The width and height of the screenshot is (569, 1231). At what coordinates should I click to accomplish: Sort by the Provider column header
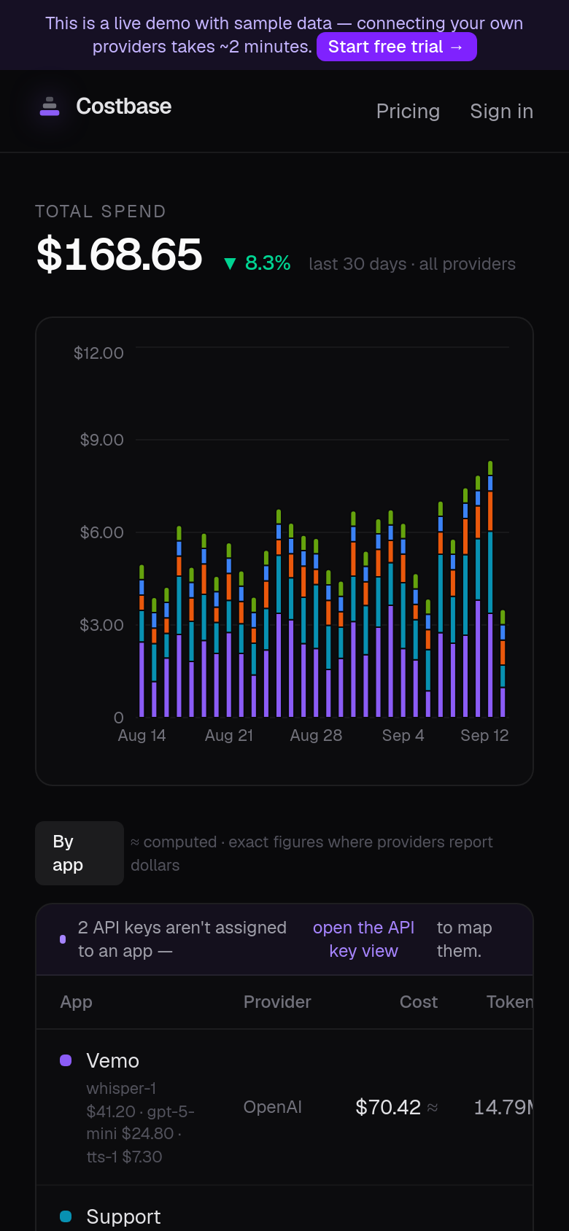click(277, 1002)
